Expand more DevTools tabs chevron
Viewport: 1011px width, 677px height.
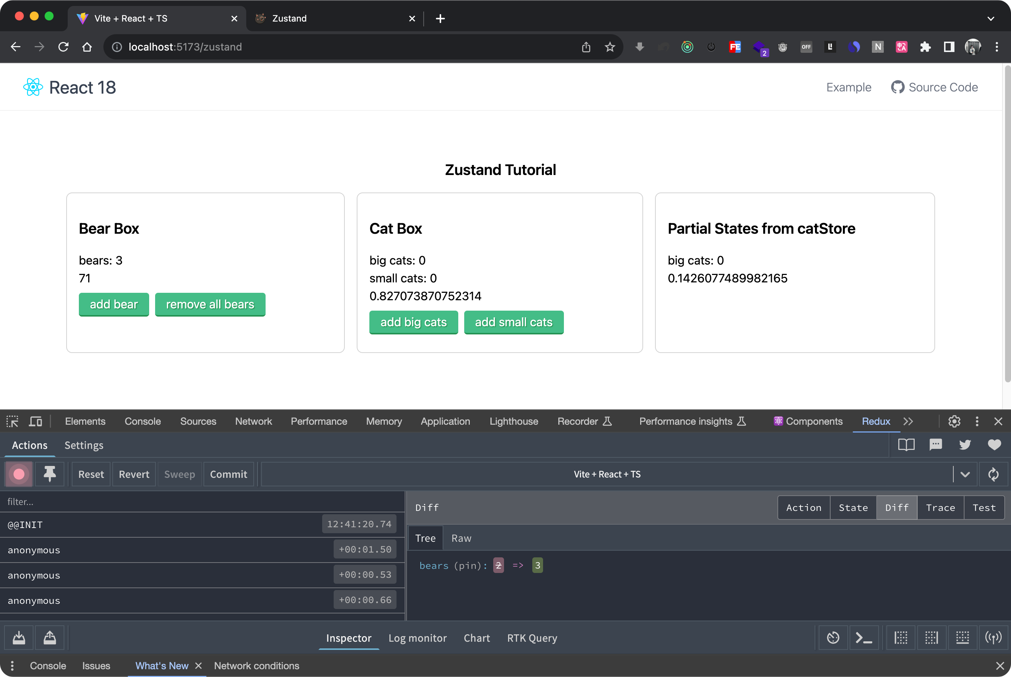tap(908, 421)
